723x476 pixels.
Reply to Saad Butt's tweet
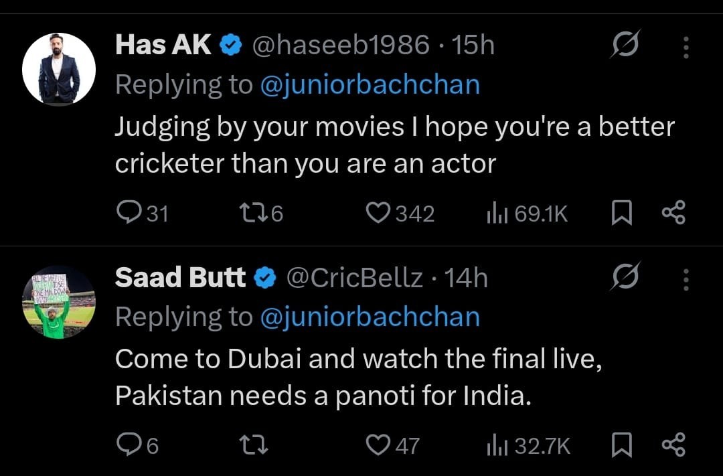click(x=127, y=445)
